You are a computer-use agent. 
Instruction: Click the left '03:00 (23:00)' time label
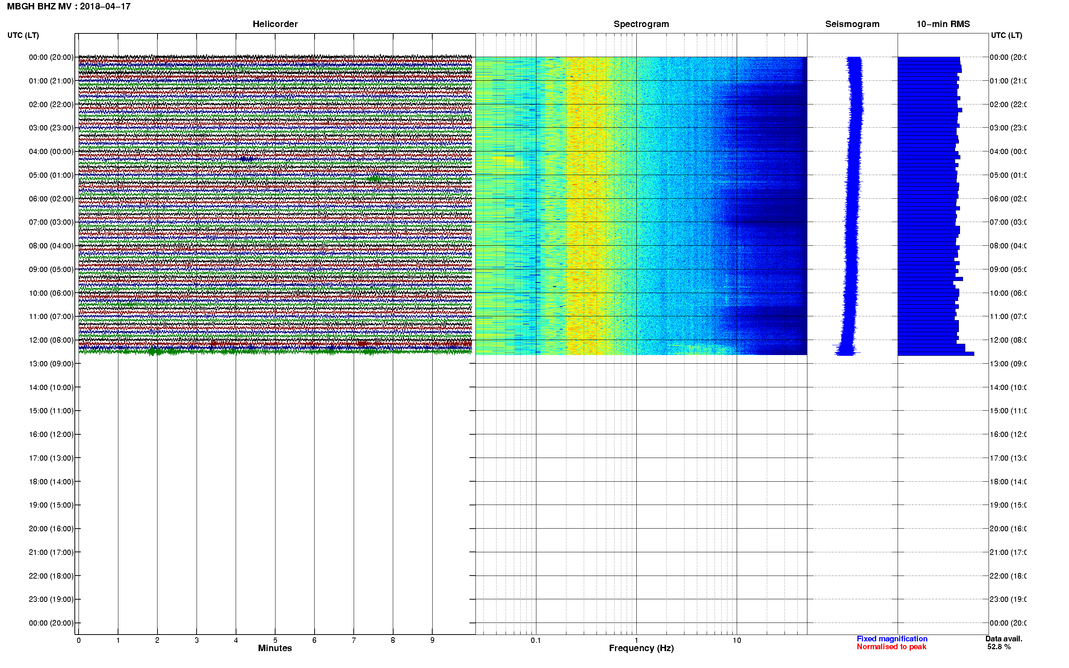click(51, 128)
